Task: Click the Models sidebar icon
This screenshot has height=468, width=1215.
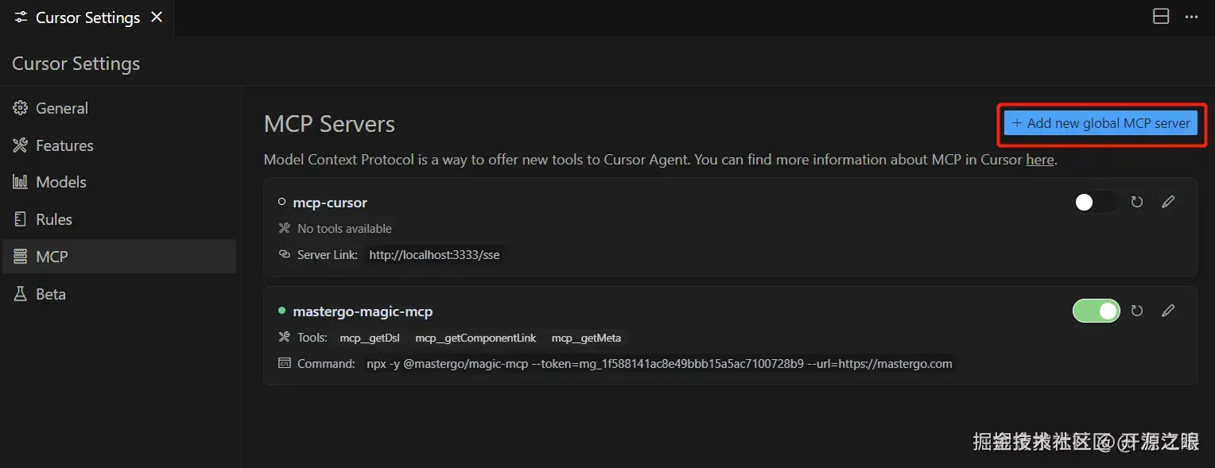Action: tap(20, 182)
